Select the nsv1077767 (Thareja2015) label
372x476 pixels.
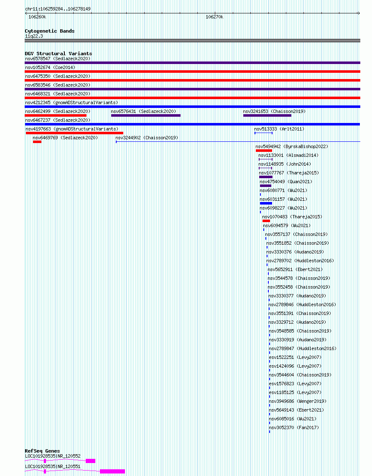point(289,173)
